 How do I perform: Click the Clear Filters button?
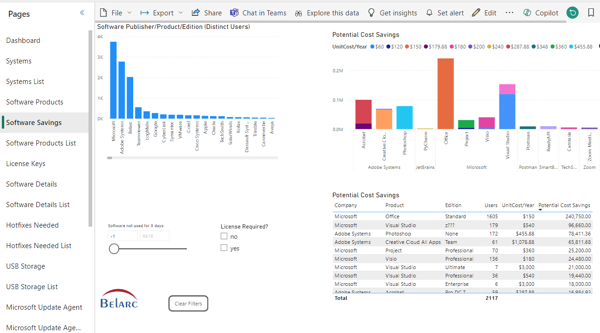tap(188, 304)
